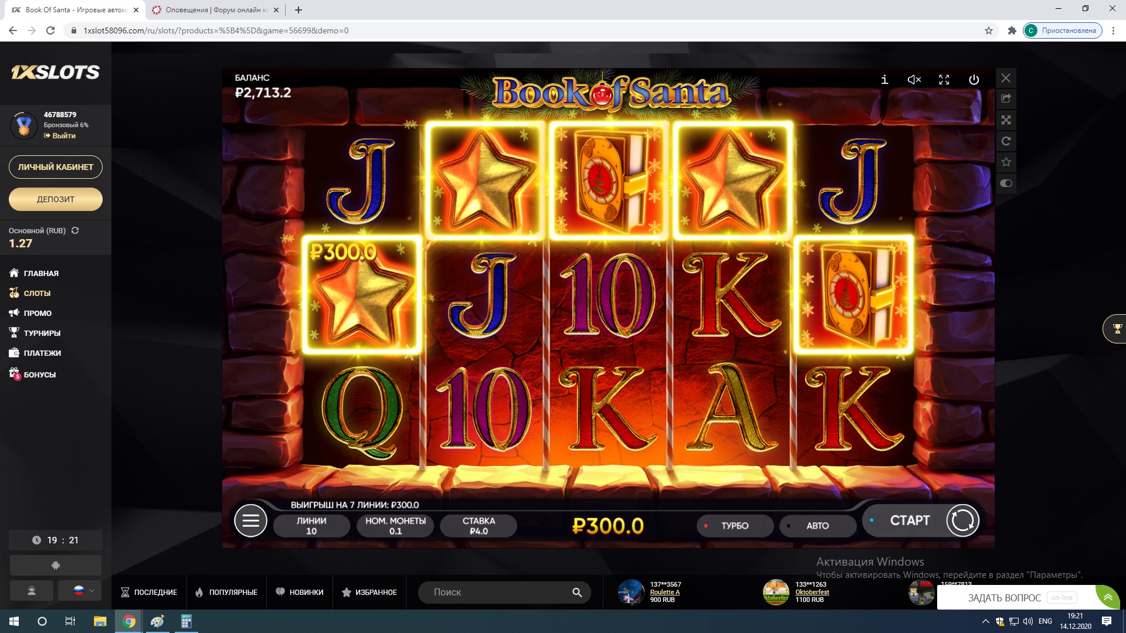1126x633 pixels.
Task: Open the Oktoberfest game thumbnail
Action: point(776,593)
